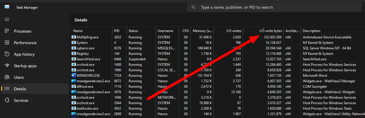Open the App history tab
Screen dimensions: 365x118
tap(35, 54)
